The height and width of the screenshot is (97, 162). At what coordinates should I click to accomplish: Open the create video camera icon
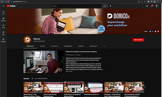147,6
